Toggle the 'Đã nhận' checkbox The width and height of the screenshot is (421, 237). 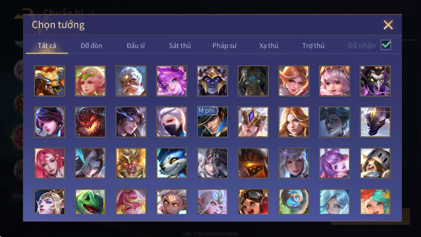point(386,45)
